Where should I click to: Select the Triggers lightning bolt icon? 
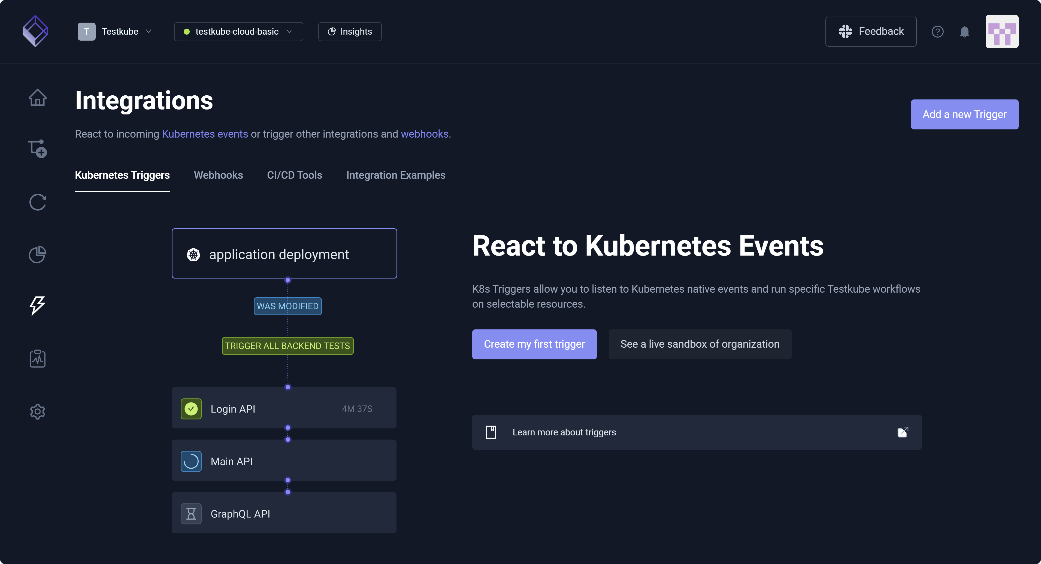tap(37, 306)
